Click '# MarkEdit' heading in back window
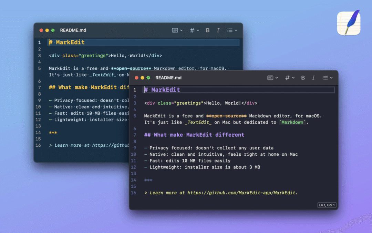The width and height of the screenshot is (372, 233). (x=67, y=42)
